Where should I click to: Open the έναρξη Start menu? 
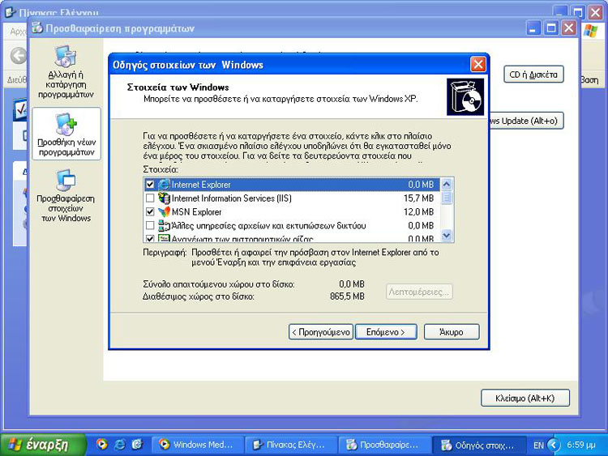click(x=43, y=445)
